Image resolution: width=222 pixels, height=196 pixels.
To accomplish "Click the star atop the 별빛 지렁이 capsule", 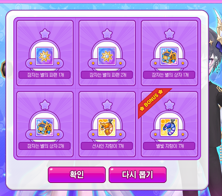I will 169,105.
